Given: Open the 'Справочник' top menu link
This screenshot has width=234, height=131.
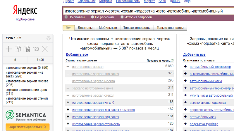Looking at the screenshot, I should click(87, 1).
